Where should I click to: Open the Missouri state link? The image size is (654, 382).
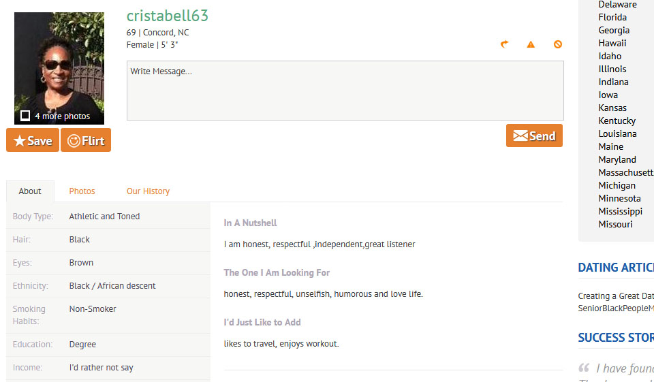[615, 224]
